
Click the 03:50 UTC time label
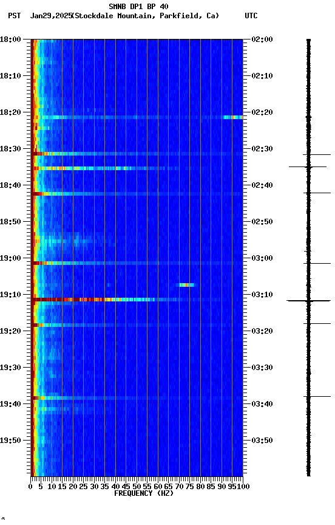[262, 441]
